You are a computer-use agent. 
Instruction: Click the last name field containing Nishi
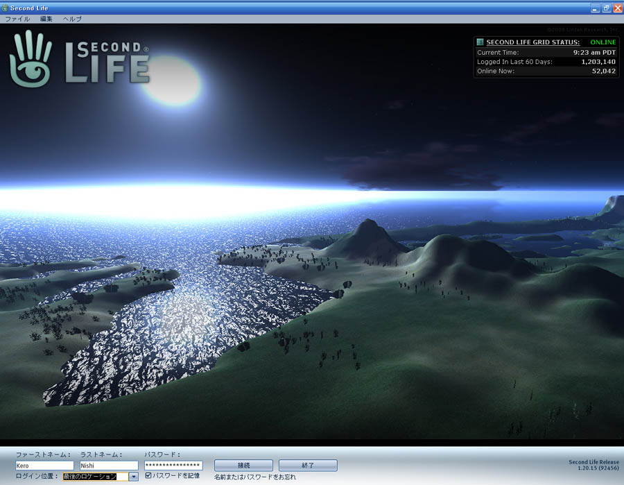coord(109,465)
